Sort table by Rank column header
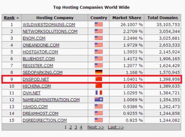 (9, 18)
